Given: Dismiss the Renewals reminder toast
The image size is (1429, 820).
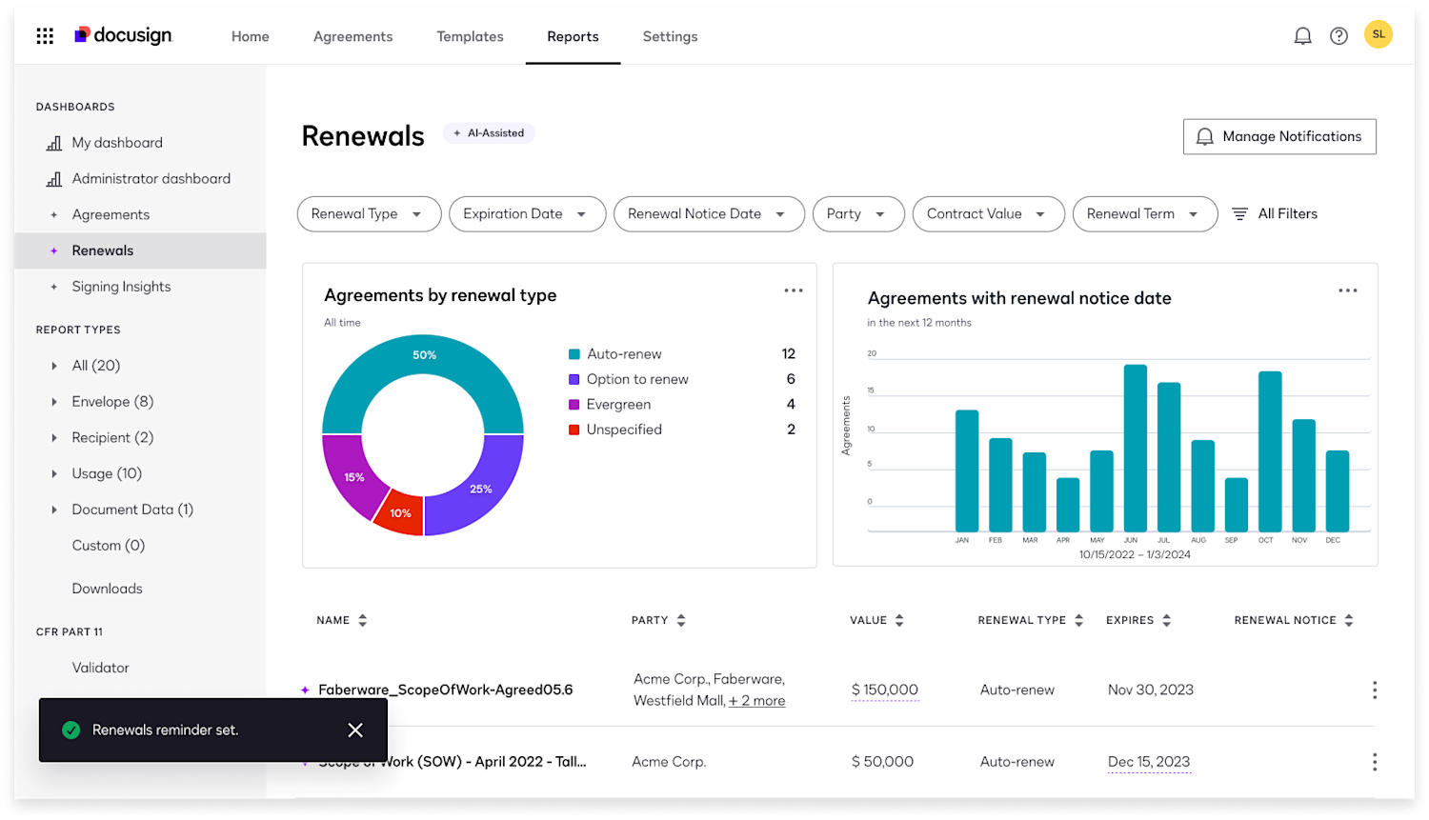Looking at the screenshot, I should [355, 730].
